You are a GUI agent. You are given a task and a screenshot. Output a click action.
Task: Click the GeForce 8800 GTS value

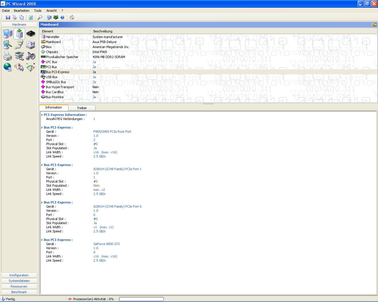[107, 244]
